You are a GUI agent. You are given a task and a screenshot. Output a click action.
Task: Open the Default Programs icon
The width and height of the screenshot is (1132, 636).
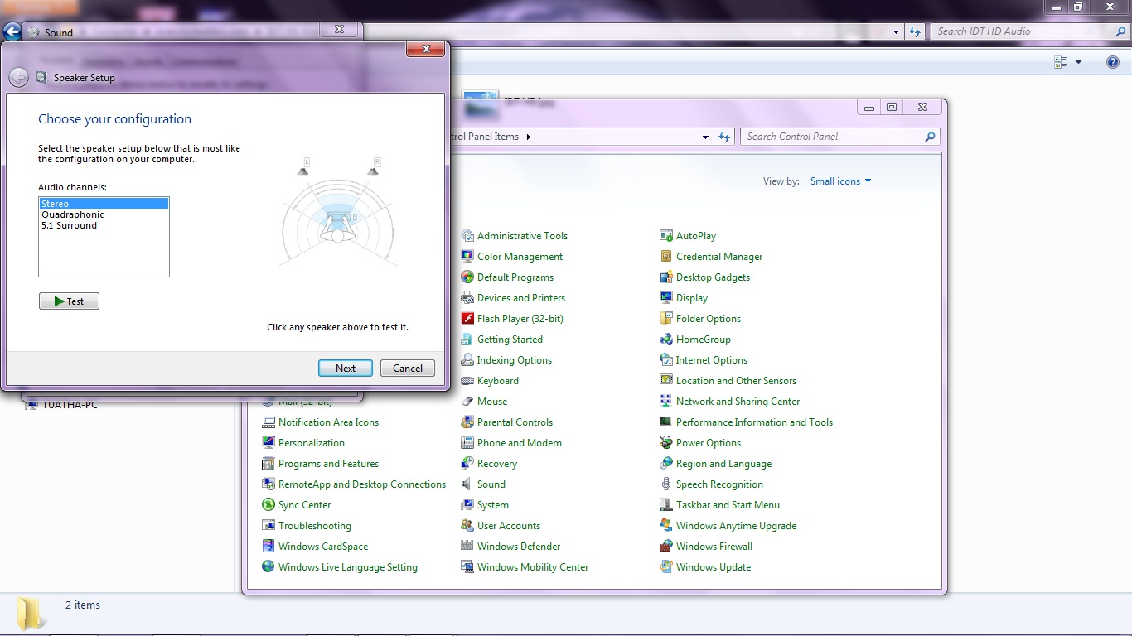pyautogui.click(x=467, y=277)
